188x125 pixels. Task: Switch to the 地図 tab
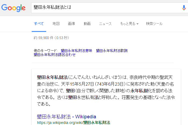click(56, 24)
